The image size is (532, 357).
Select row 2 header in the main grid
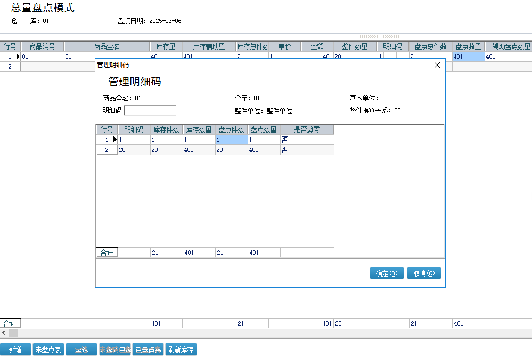pos(10,67)
